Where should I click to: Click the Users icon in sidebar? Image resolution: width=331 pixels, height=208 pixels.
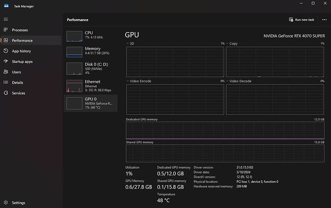click(x=6, y=72)
